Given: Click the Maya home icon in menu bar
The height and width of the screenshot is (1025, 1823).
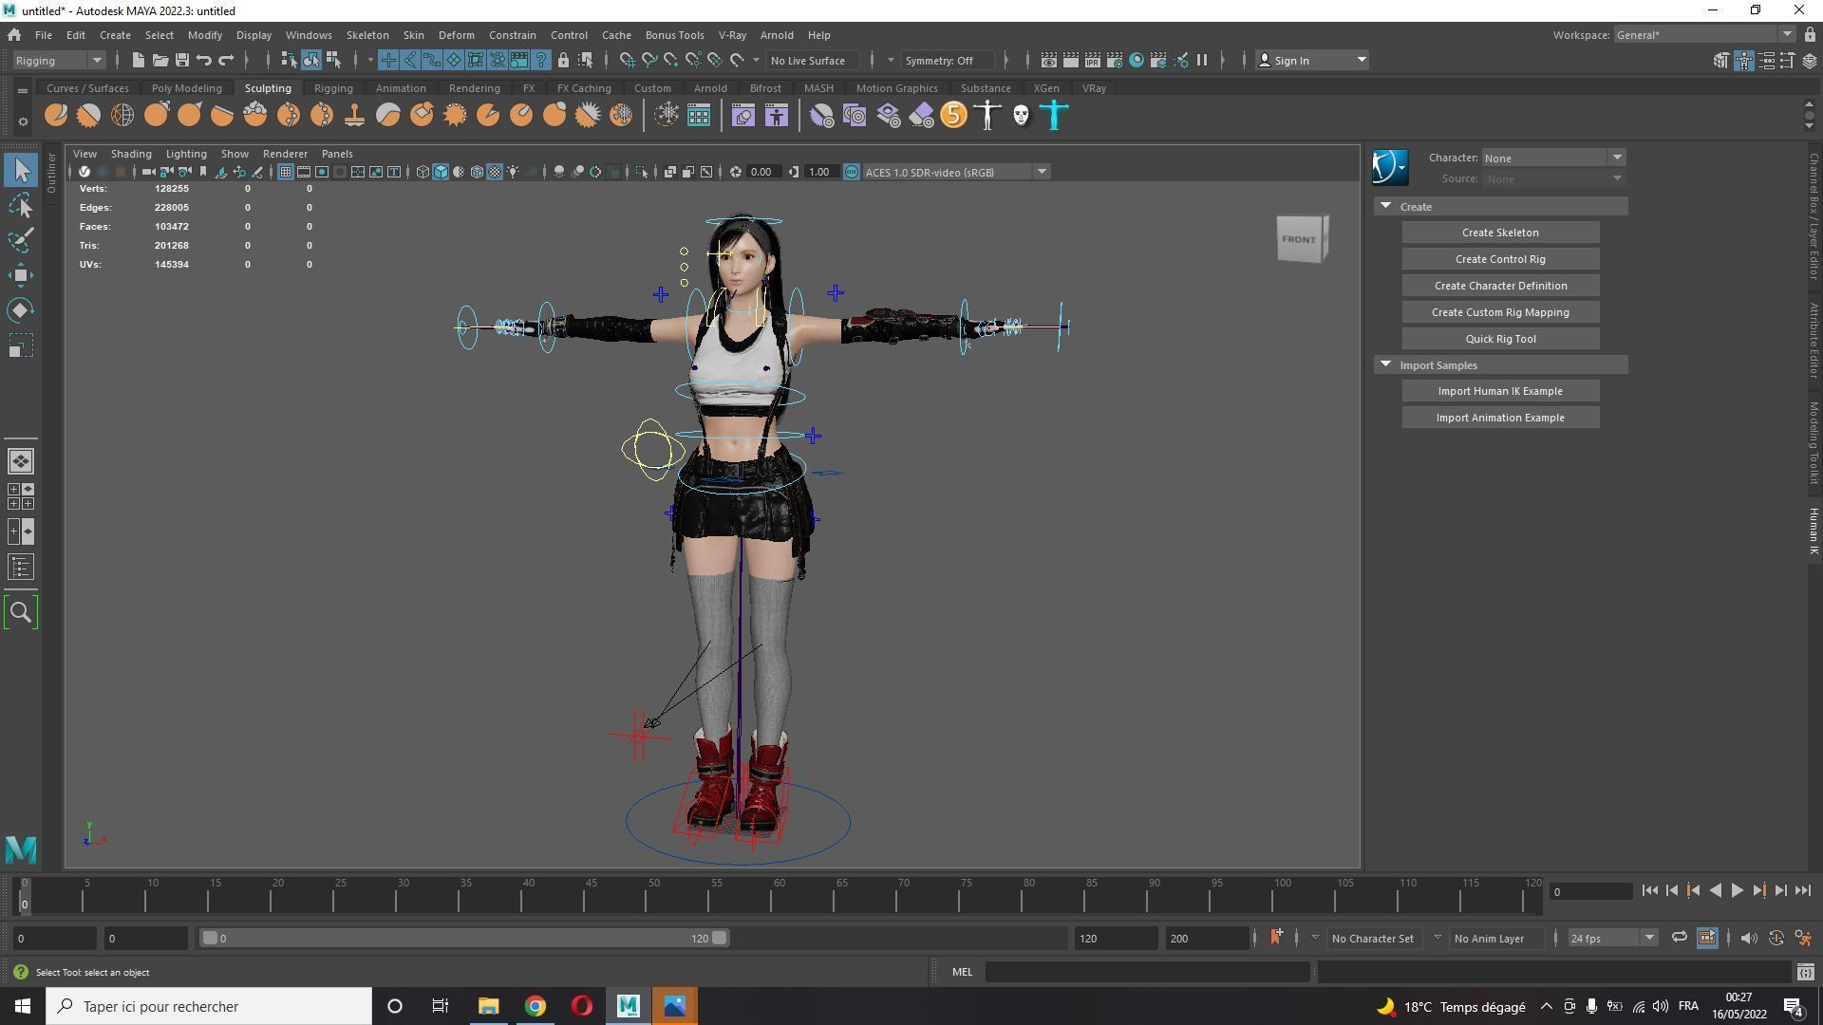Looking at the screenshot, I should click(14, 35).
